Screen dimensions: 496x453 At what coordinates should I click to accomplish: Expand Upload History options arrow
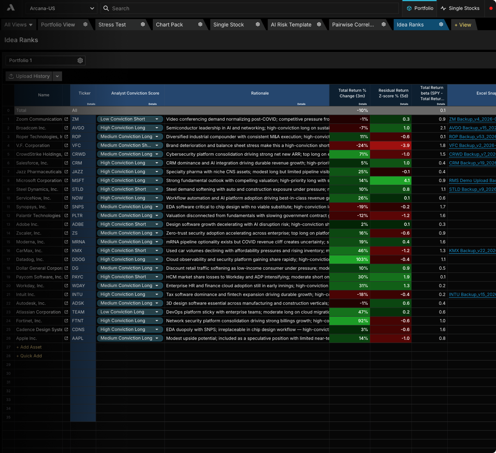[x=57, y=76]
